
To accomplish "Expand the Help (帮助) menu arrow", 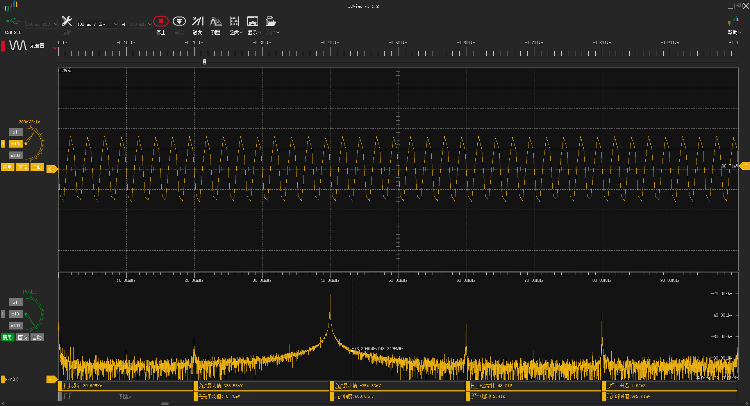I will pyautogui.click(x=739, y=33).
